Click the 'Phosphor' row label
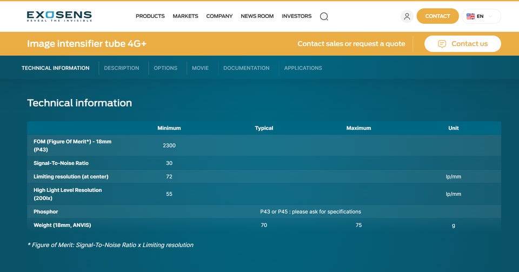Viewport: 519px width, 272px height. [45, 212]
